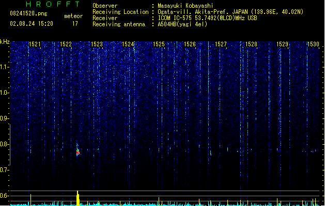325x206 pixels.
Task: Click antenna text A504HB(yagi 4el)
Action: tap(182, 24)
